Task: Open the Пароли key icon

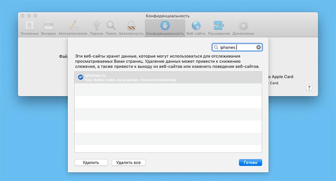Action: pos(97,26)
